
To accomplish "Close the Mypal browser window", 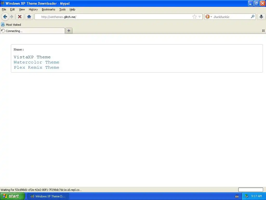I will 263,3.
